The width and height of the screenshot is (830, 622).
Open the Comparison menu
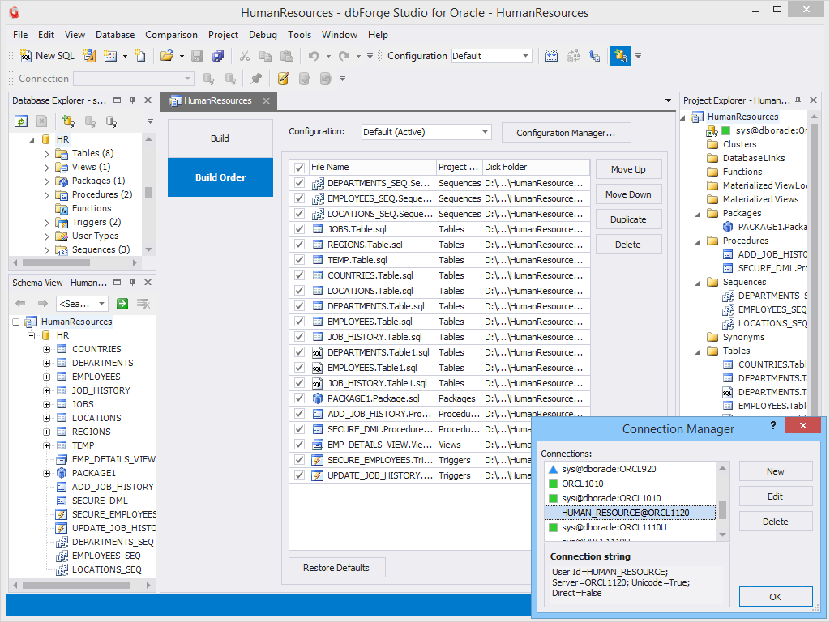(x=172, y=34)
